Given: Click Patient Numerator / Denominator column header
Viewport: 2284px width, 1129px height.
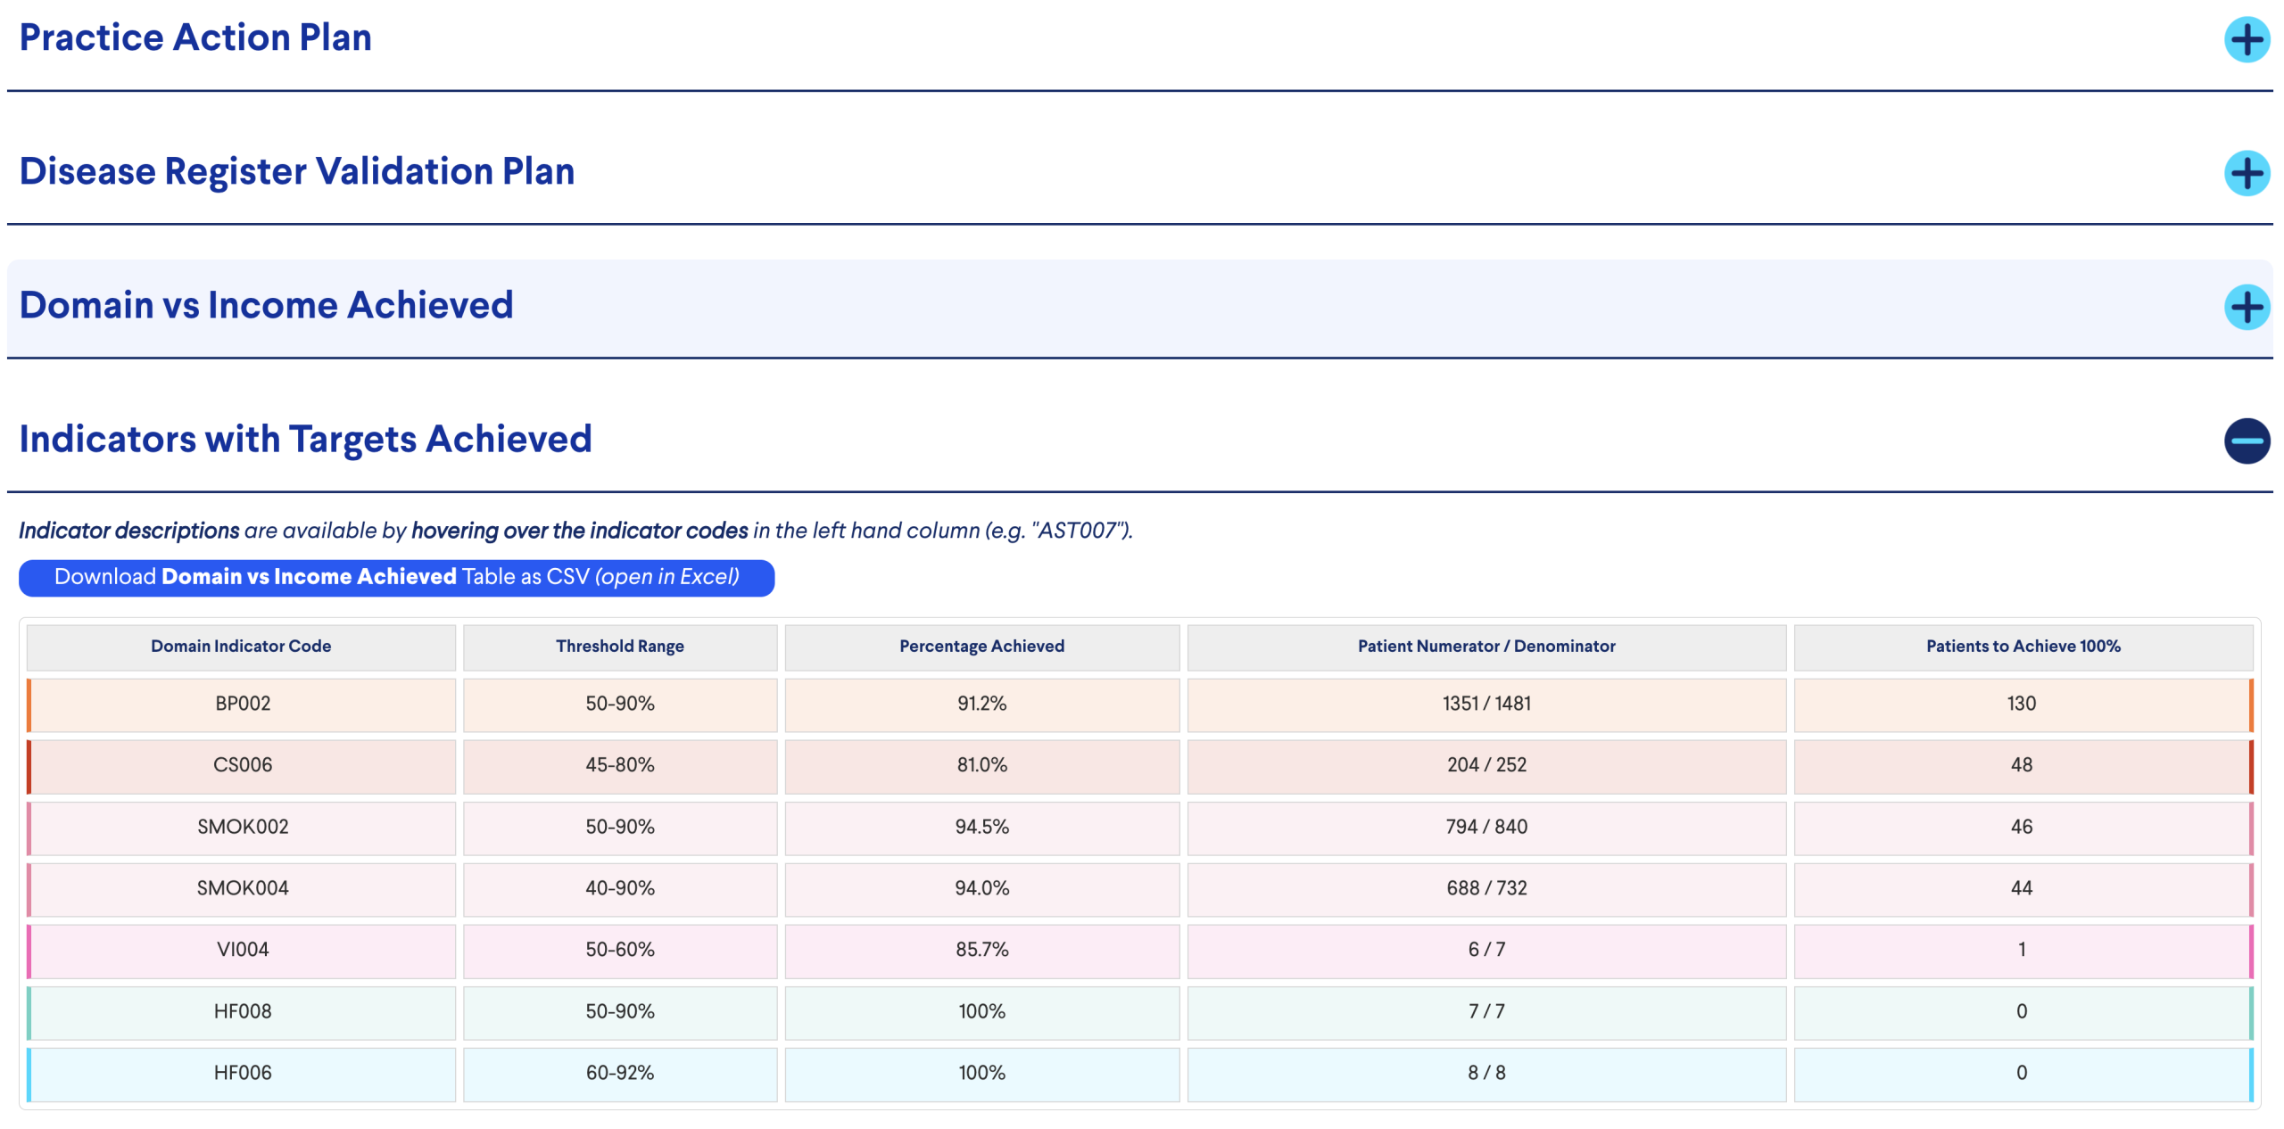Looking at the screenshot, I should pyautogui.click(x=1485, y=647).
